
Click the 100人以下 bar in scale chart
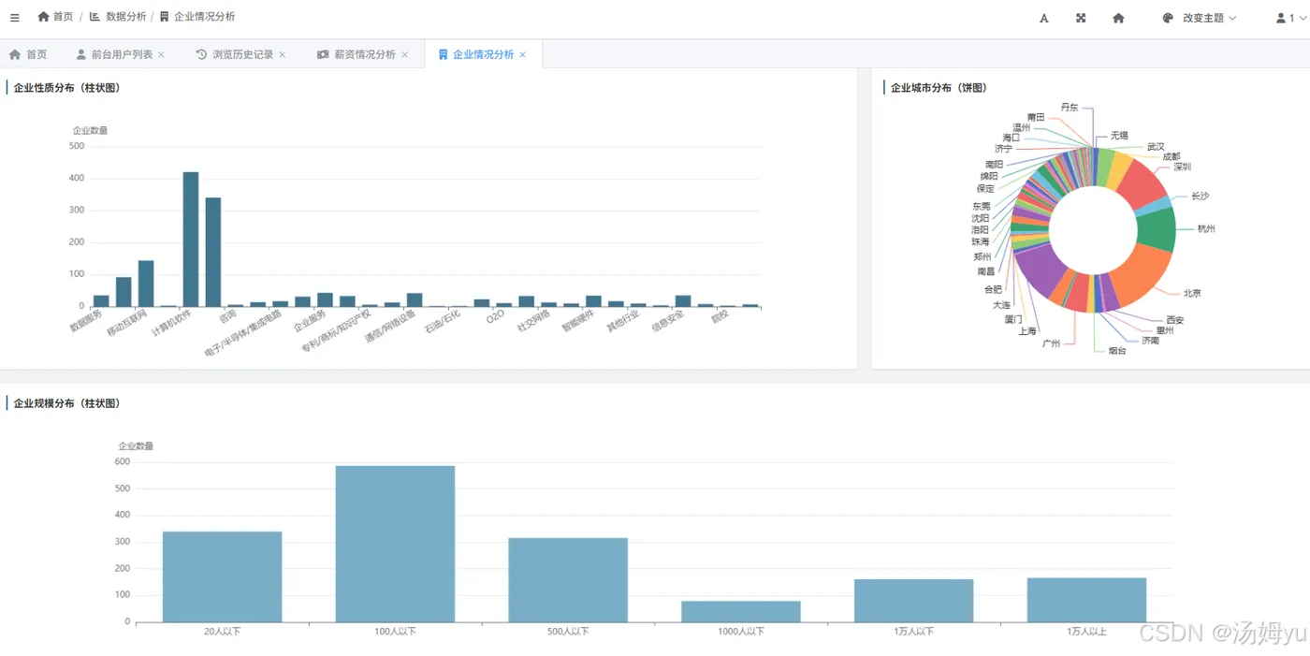point(395,544)
